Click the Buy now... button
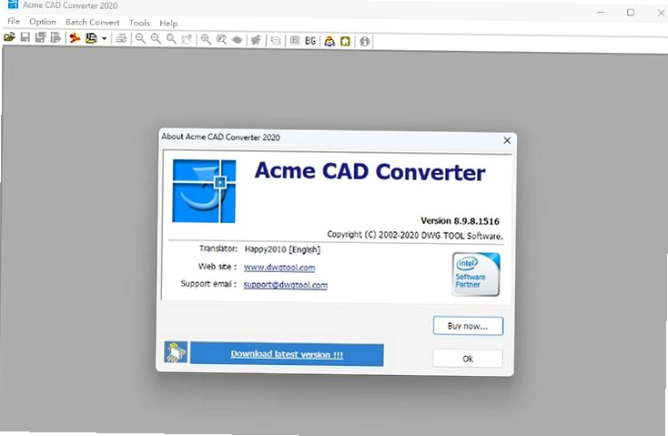Image resolution: width=668 pixels, height=436 pixels. pyautogui.click(x=468, y=326)
